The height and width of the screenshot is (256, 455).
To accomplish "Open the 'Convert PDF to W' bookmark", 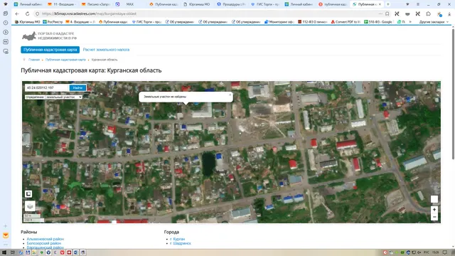I will (346, 22).
